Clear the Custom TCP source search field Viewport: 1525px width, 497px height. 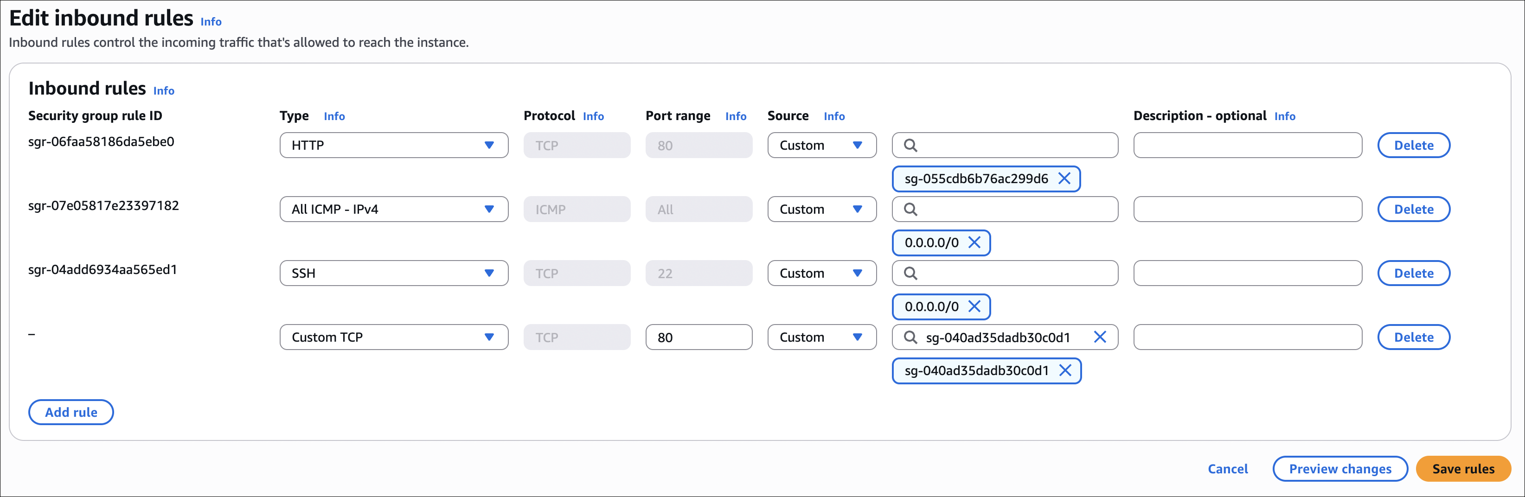pyautogui.click(x=1099, y=337)
